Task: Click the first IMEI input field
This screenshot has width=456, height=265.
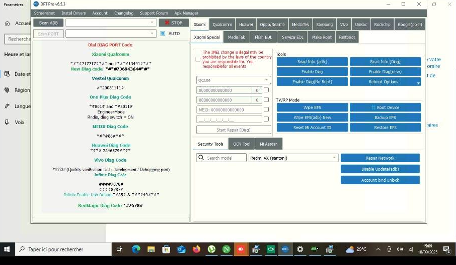Action: pos(224,90)
